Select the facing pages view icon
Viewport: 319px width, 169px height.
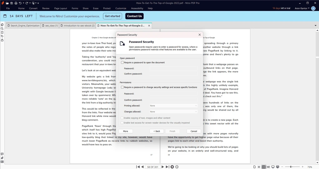coord(264,167)
